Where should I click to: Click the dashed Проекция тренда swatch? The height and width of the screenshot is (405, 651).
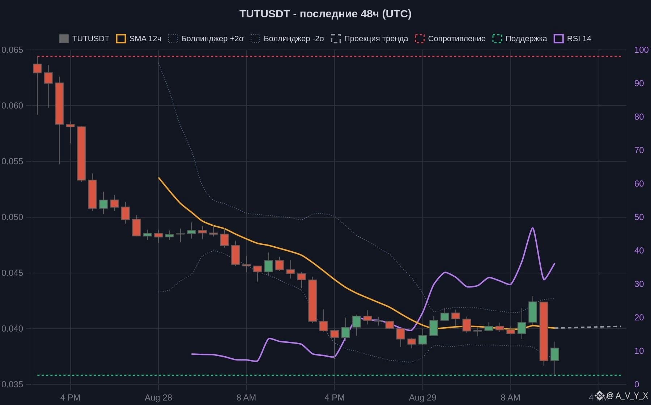(336, 39)
